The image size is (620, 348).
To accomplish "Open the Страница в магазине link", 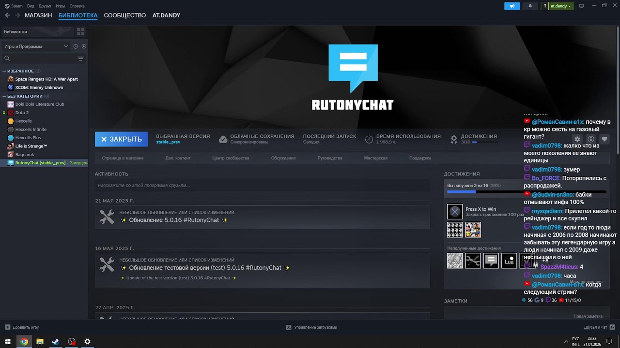I will point(123,158).
